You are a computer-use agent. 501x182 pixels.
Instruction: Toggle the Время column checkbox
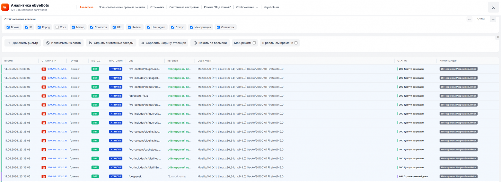click(8, 27)
